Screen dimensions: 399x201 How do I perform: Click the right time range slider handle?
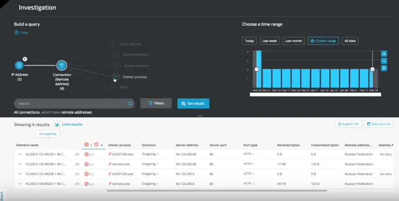[x=372, y=70]
